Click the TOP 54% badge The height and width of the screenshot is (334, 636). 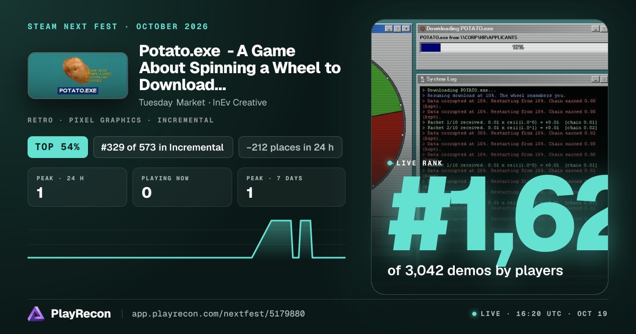pyautogui.click(x=58, y=147)
